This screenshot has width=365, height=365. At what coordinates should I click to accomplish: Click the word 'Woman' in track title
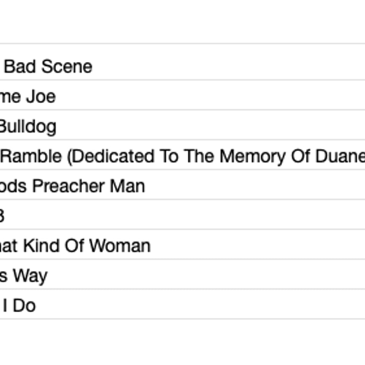click(120, 246)
